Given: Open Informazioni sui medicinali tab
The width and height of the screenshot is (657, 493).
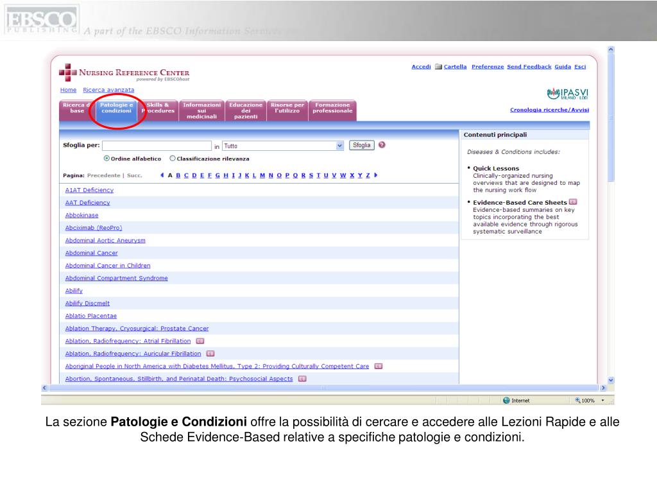Looking at the screenshot, I should pos(201,110).
